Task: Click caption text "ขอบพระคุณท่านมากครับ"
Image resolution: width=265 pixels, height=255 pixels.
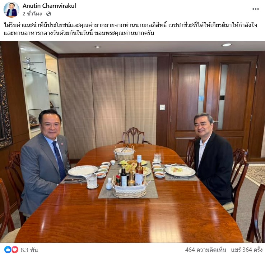Action: pos(124,33)
